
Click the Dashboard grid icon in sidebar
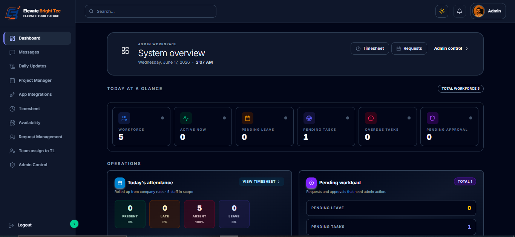coord(12,38)
